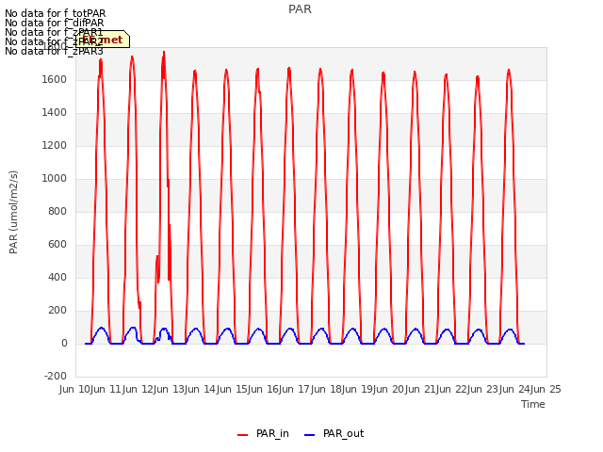Click the PAR_in legend entry
Viewport: 603px width, 452px height.
(264, 434)
